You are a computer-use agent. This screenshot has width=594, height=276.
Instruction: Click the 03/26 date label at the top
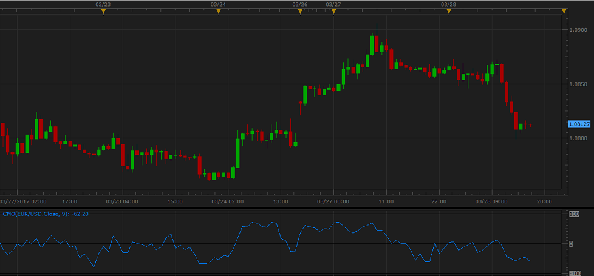pos(300,4)
